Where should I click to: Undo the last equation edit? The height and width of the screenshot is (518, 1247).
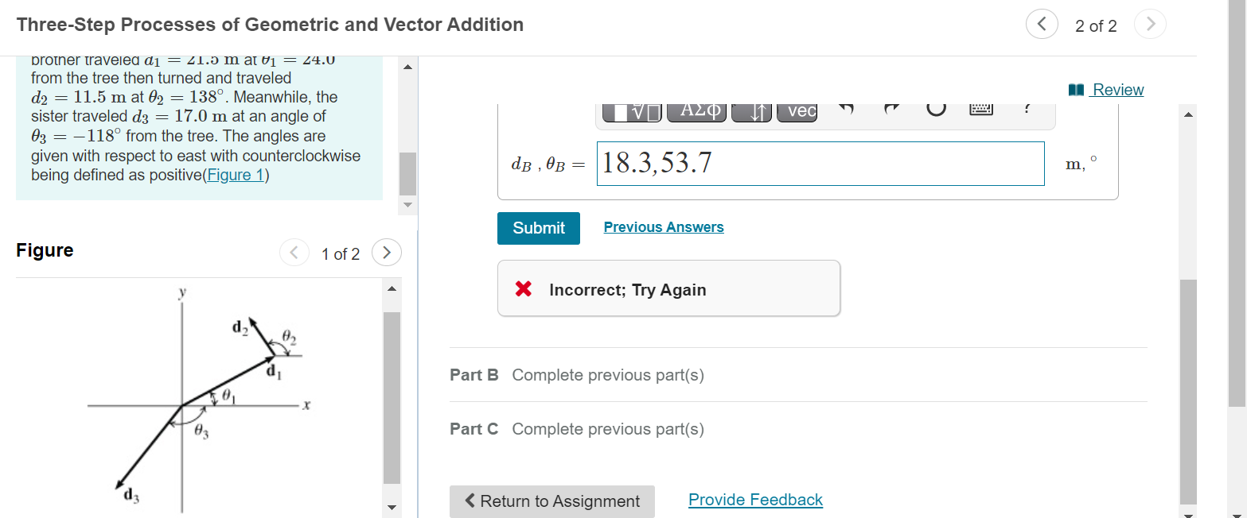click(846, 110)
